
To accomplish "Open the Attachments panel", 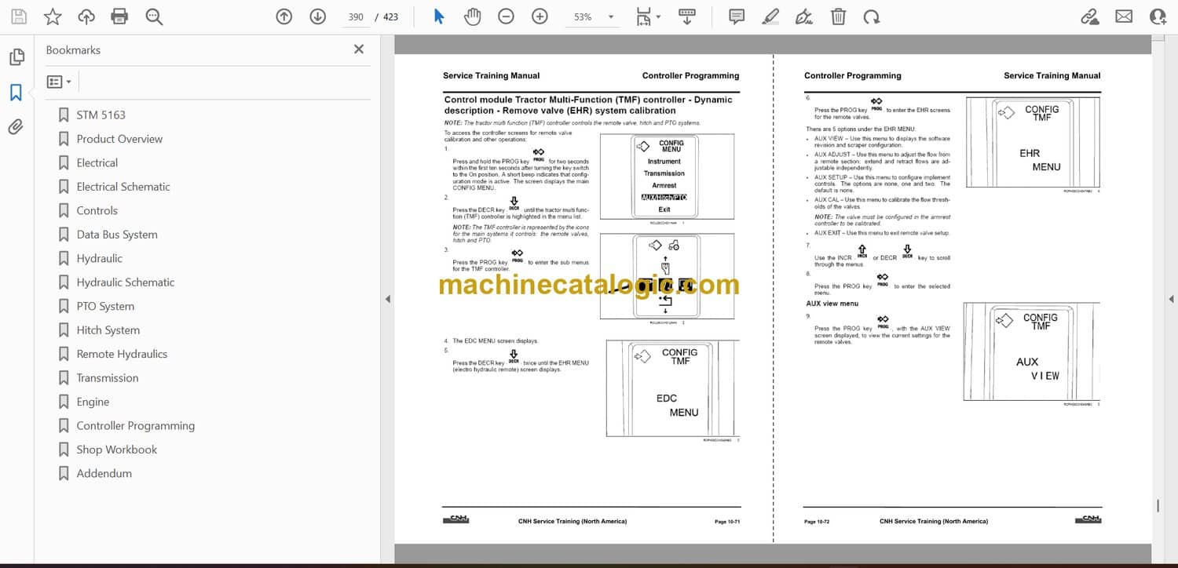I will coord(16,127).
